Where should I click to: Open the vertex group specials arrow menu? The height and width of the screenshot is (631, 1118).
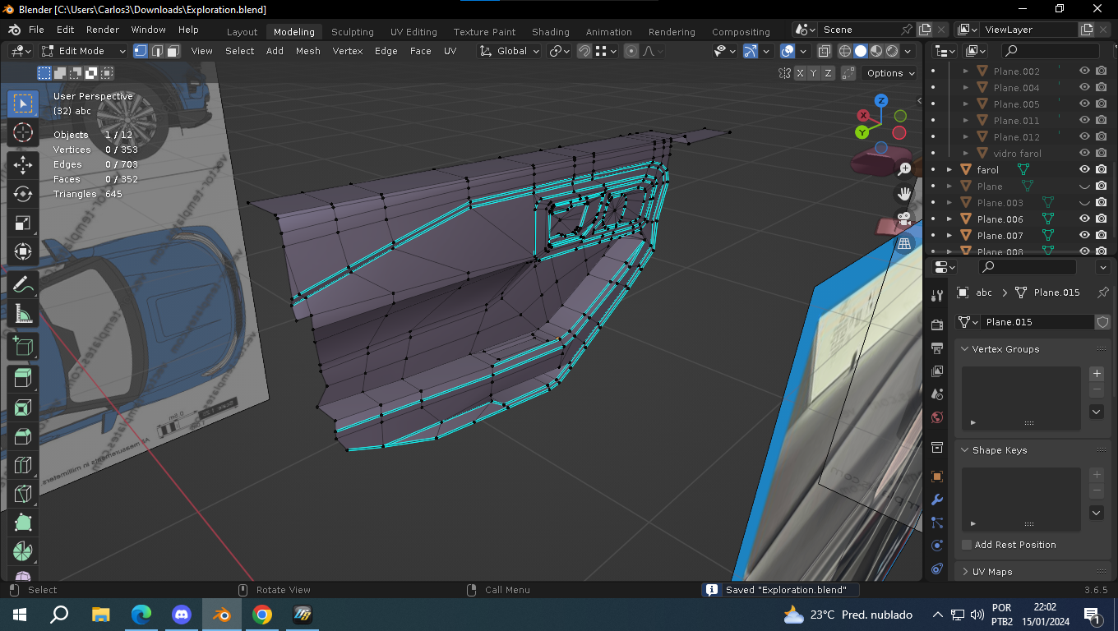coord(1097,412)
